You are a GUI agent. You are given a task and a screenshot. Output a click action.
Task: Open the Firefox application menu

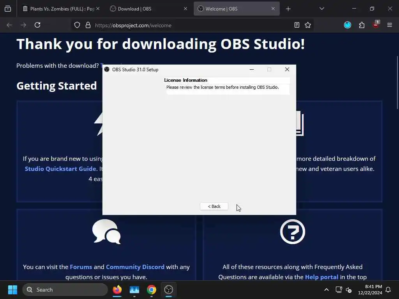point(389,25)
